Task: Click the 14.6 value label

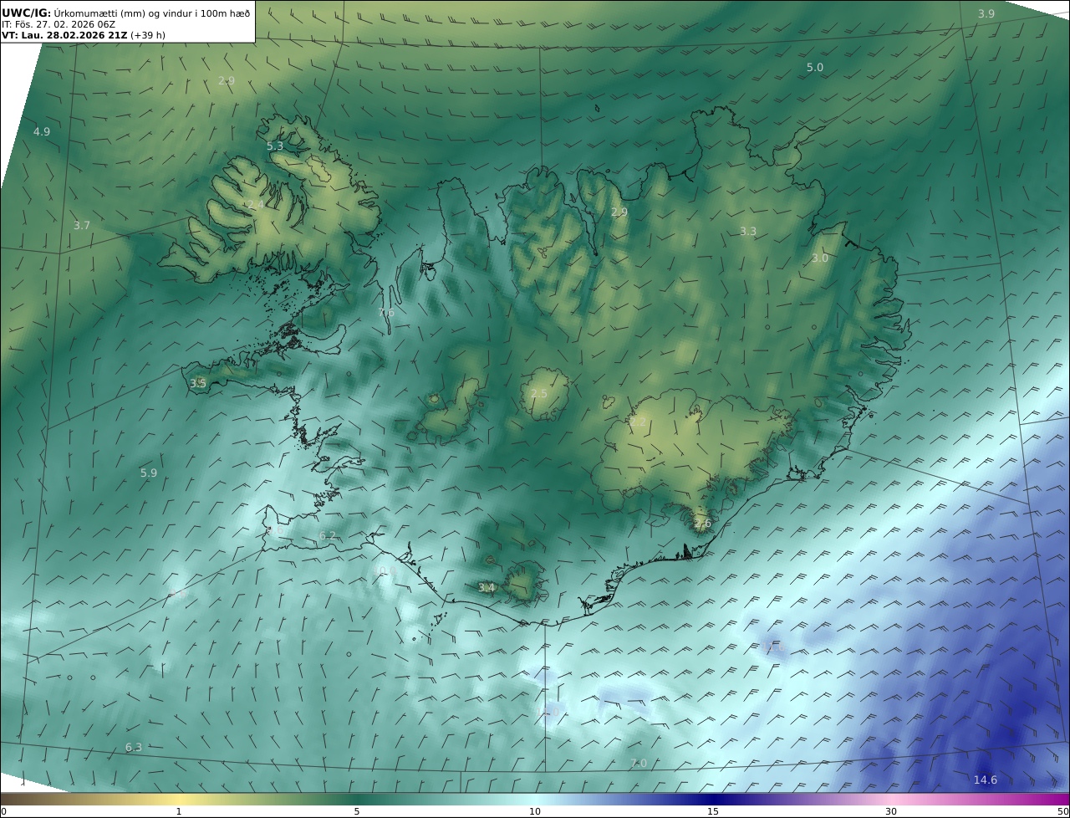Action: [985, 780]
